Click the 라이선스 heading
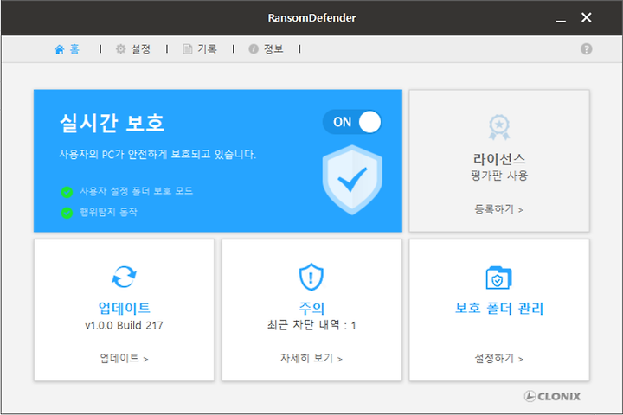This screenshot has width=623, height=415. click(x=499, y=159)
